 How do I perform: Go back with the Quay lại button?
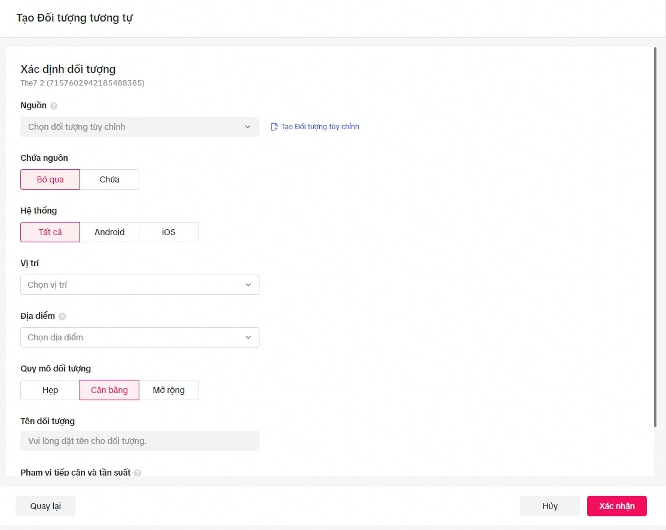pos(45,506)
